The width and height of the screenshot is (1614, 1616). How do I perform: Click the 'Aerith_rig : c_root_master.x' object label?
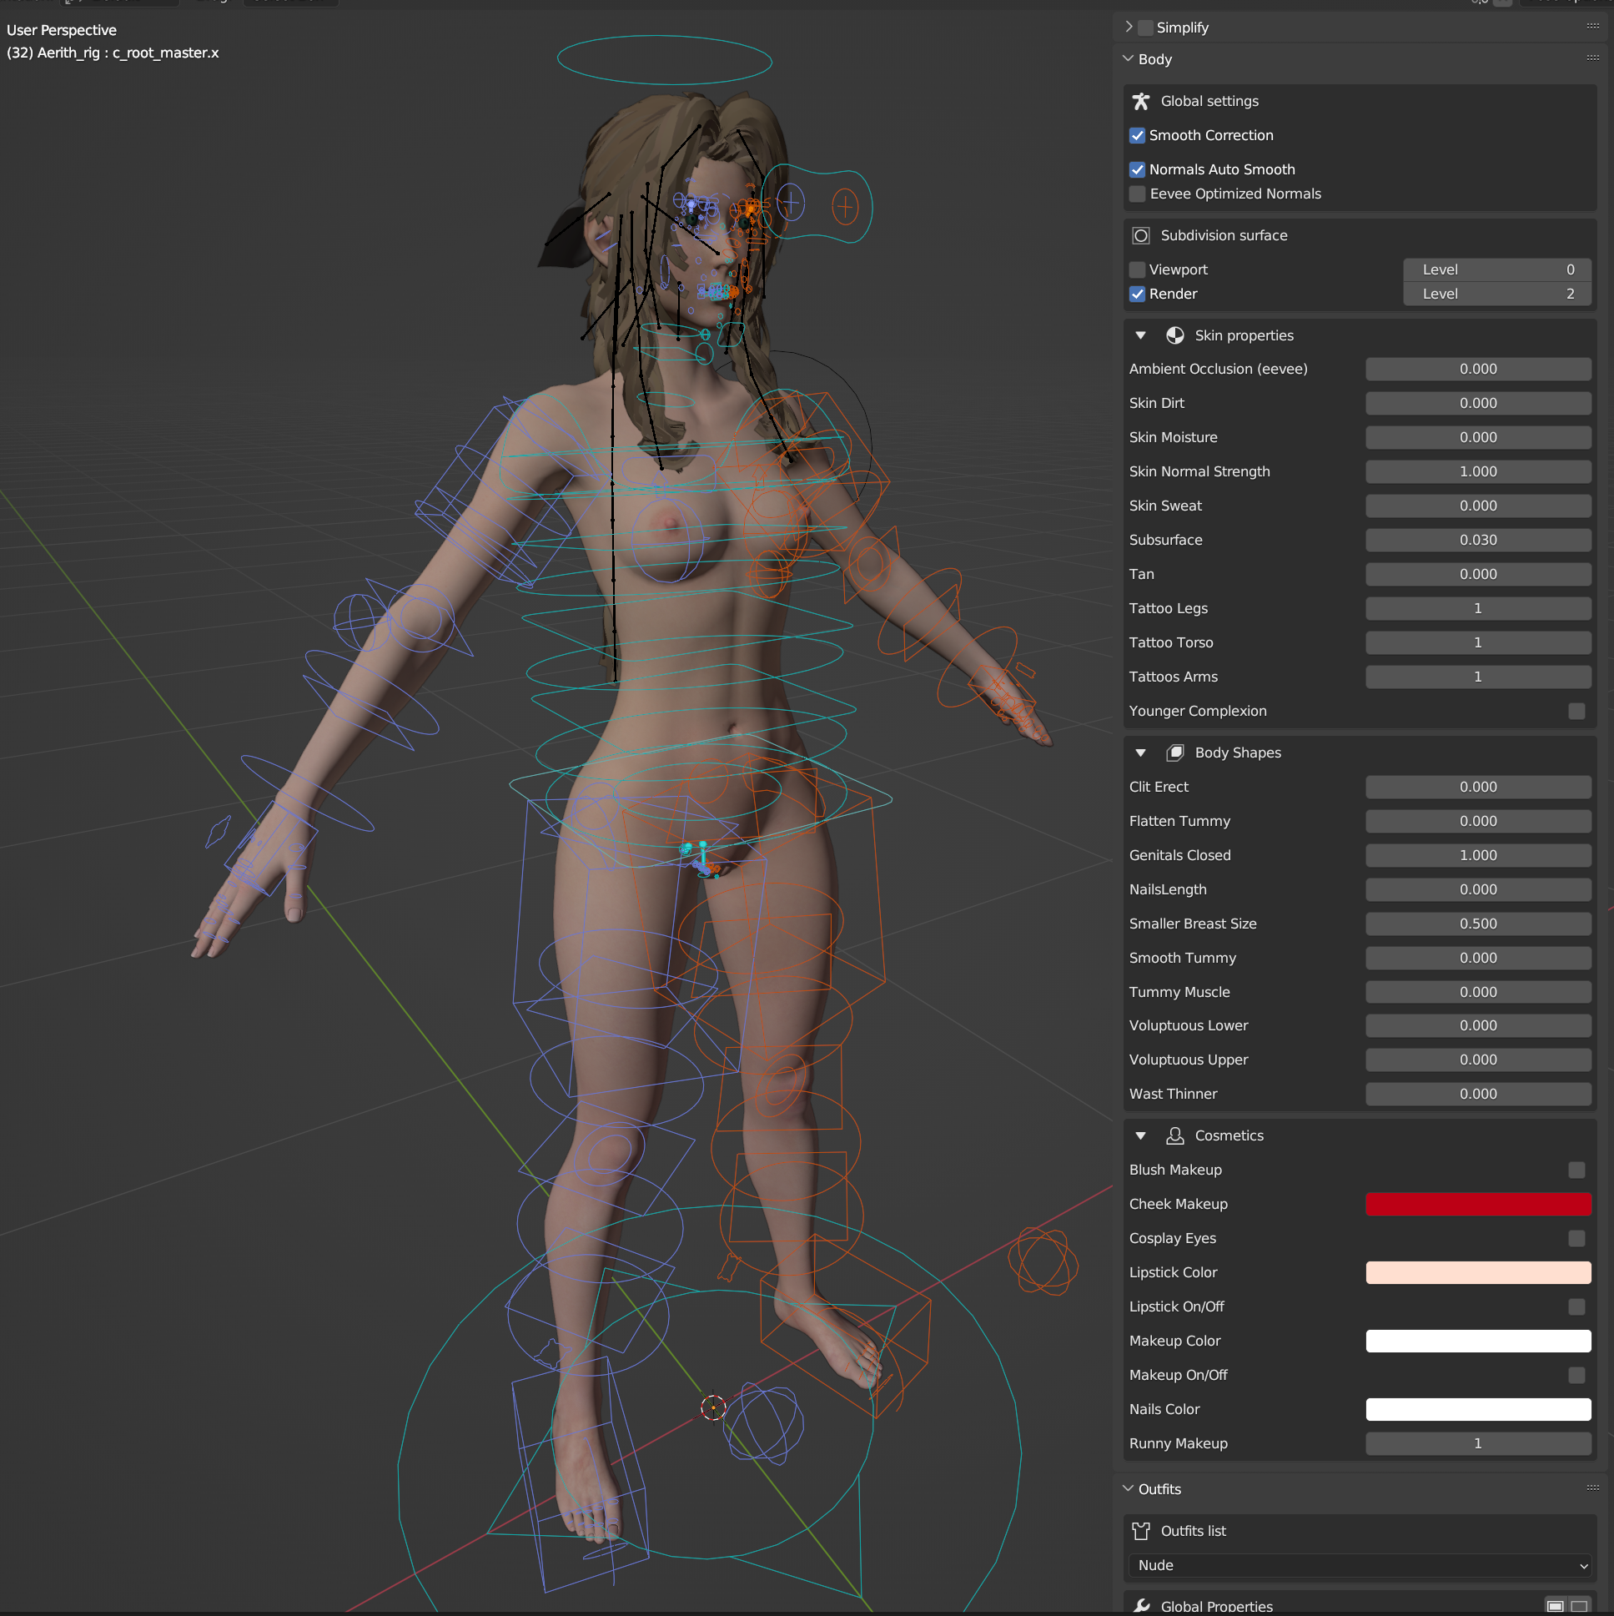[x=128, y=53]
